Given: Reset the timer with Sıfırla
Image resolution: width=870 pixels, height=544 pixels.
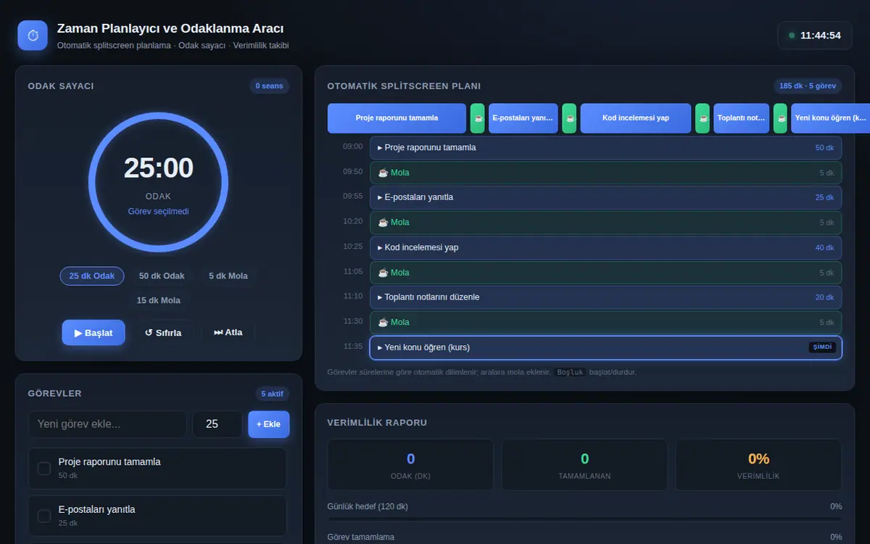Looking at the screenshot, I should click(x=163, y=333).
